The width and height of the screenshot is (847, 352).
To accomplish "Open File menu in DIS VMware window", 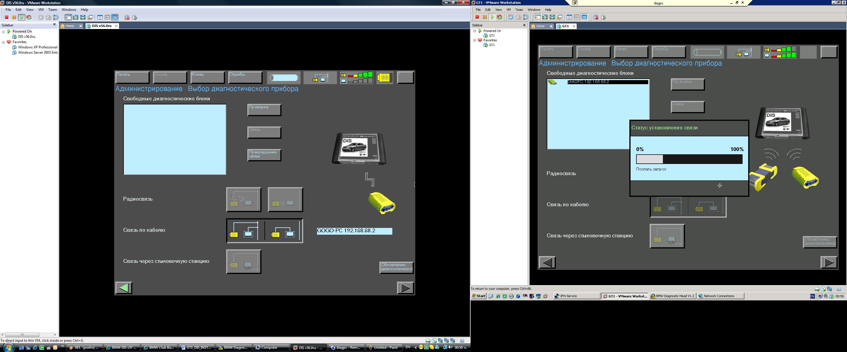I will coord(8,9).
